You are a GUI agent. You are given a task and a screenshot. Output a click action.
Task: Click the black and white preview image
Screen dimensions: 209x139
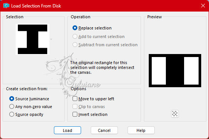[x=175, y=71]
